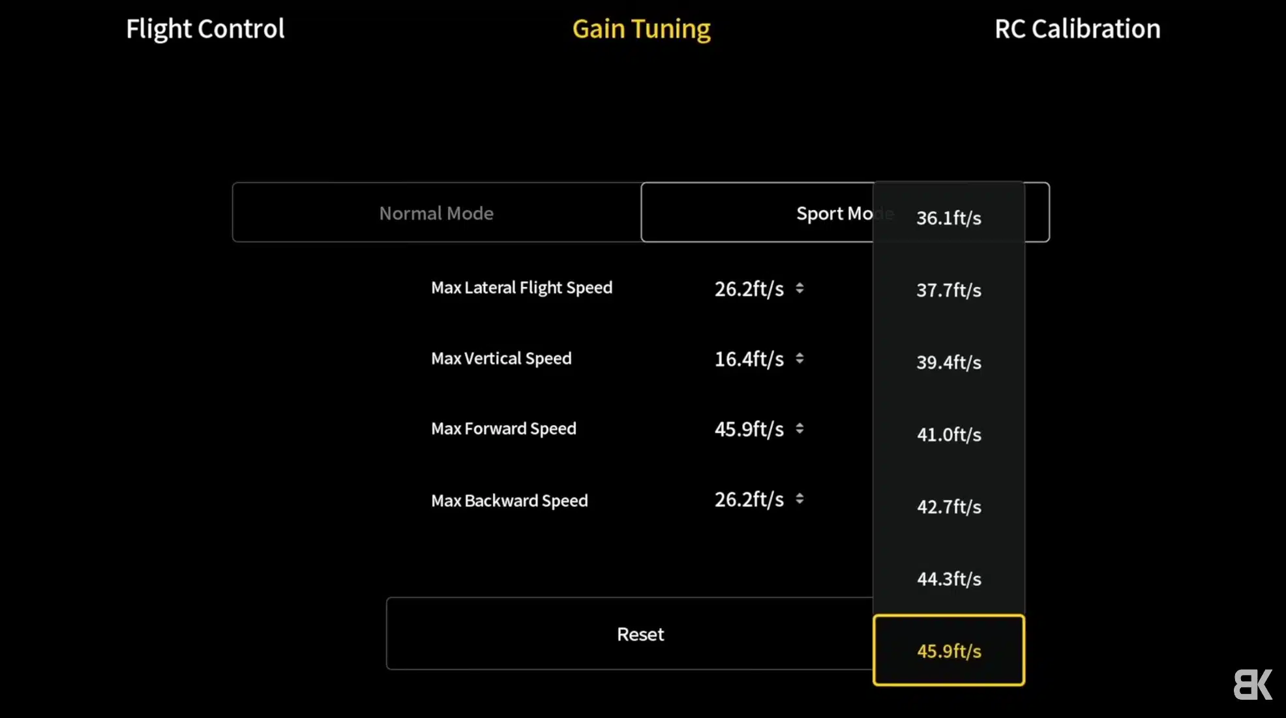1286x718 pixels.
Task: Open the Gain Tuning tab
Action: pos(641,29)
